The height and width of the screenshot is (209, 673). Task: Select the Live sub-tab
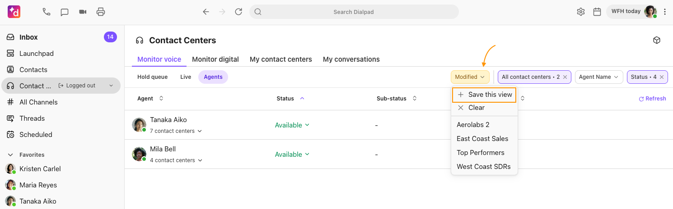(x=186, y=77)
